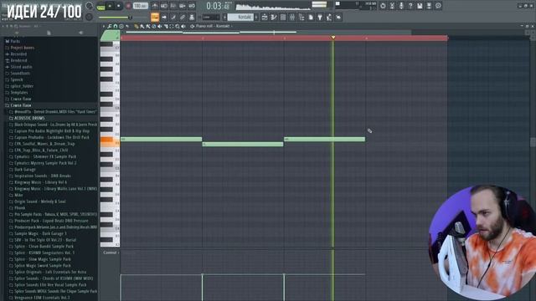This screenshot has width=536, height=301.
Task: Click the stamp tool icon in top toolbar
Action: 192,17
